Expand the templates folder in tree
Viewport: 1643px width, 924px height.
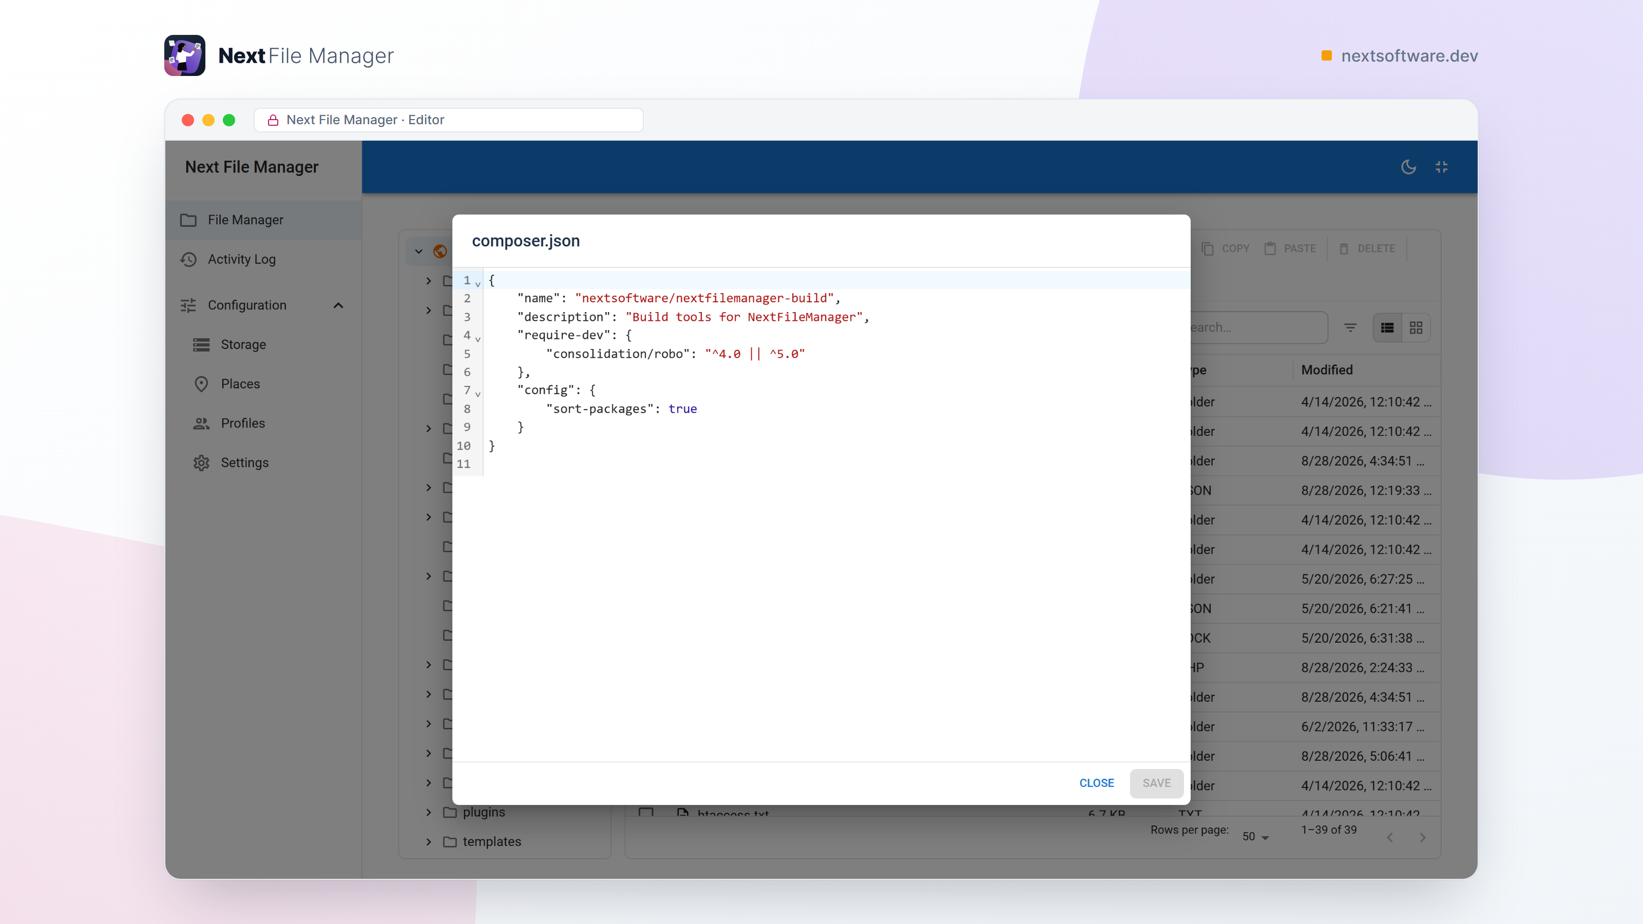pos(429,842)
